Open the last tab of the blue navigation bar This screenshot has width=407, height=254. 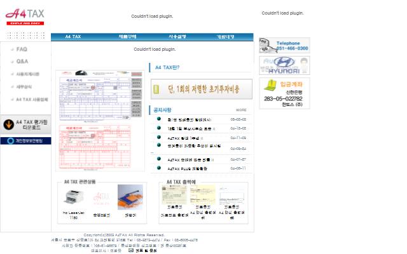[225, 37]
